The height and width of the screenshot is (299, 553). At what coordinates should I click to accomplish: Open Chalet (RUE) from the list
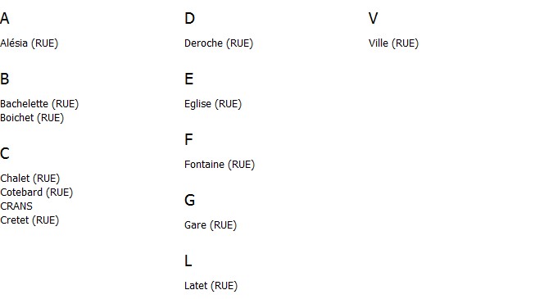pos(30,179)
